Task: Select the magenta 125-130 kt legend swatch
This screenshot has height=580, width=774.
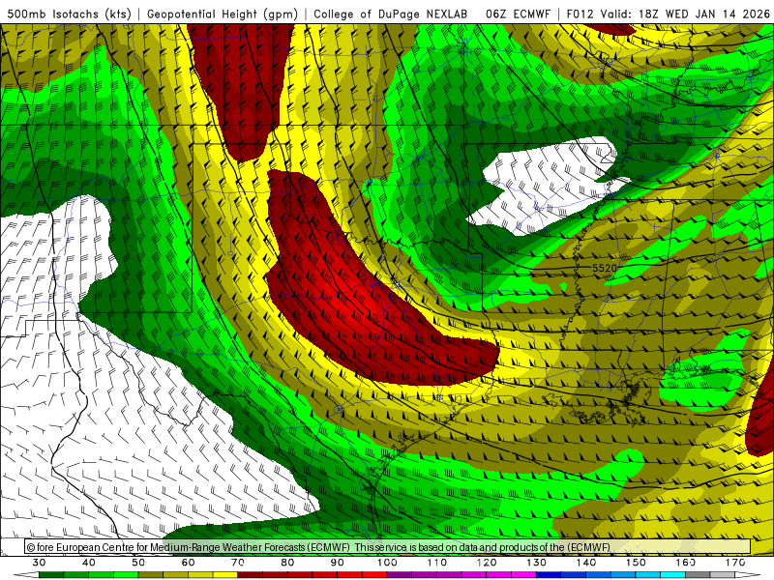Action: coord(523,574)
